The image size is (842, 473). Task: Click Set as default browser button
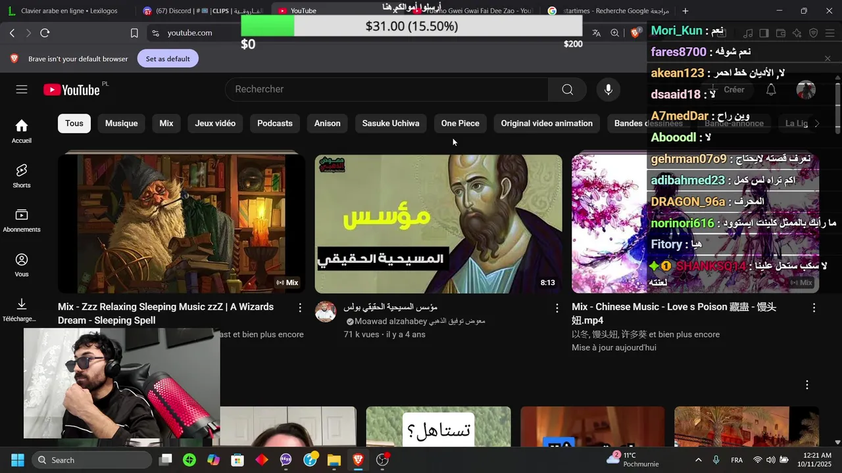(x=168, y=58)
